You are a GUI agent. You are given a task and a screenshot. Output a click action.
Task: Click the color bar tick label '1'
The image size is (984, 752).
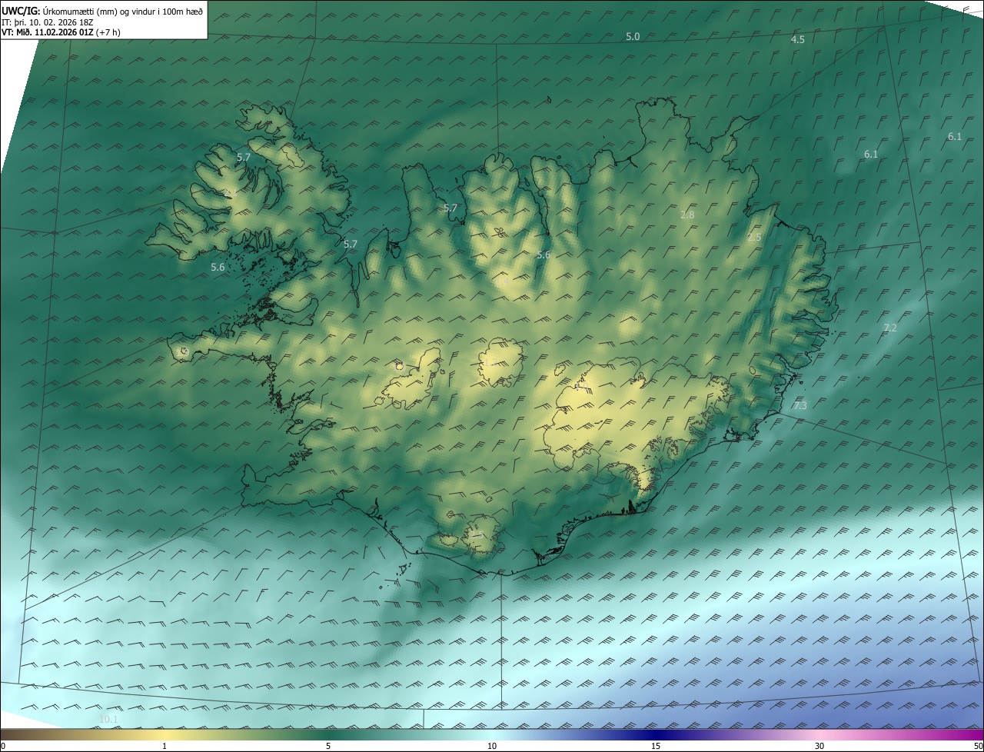point(165,746)
